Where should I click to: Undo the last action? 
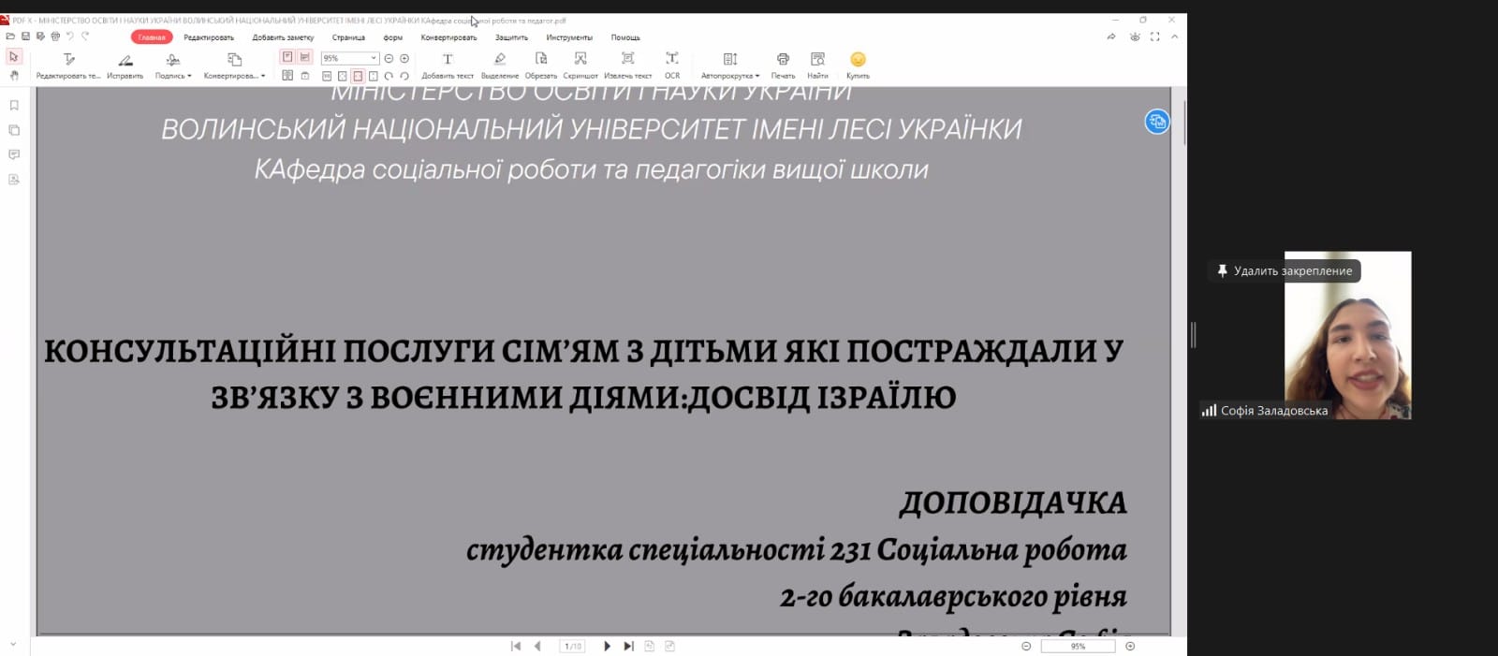pyautogui.click(x=70, y=36)
